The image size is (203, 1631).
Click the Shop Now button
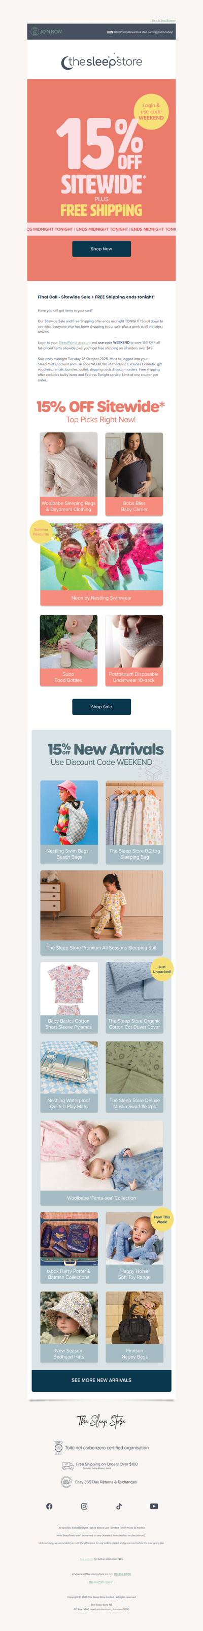click(101, 249)
